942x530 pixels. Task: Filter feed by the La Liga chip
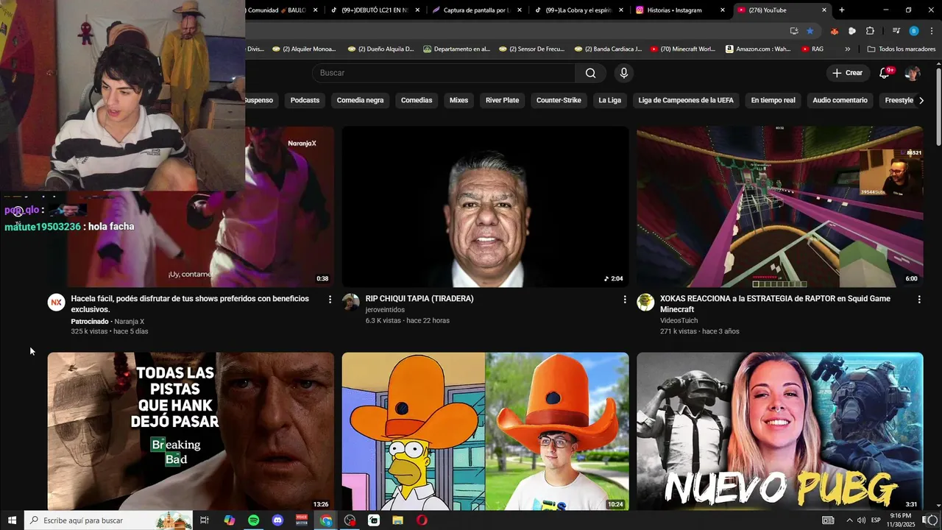point(609,100)
